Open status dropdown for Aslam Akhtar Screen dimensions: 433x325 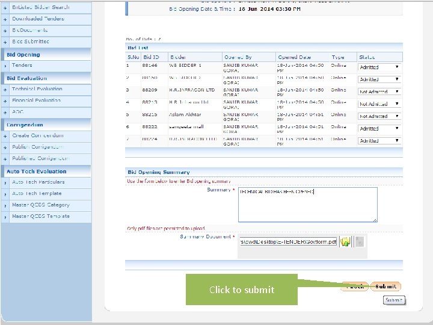point(379,116)
